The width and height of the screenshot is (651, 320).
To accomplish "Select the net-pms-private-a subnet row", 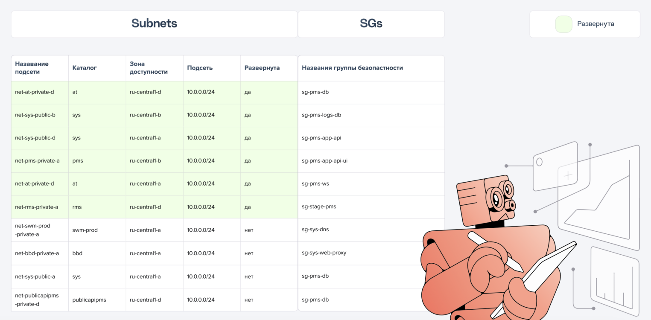I will tap(37, 161).
